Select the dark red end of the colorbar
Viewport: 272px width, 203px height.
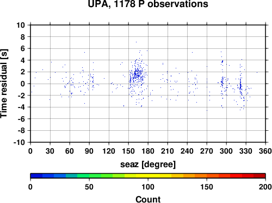click(x=259, y=176)
